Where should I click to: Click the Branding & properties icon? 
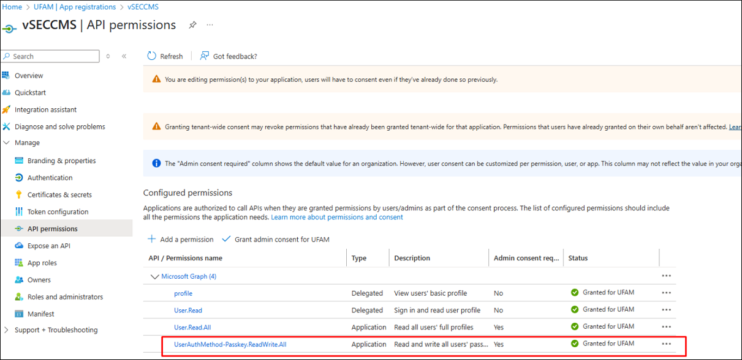point(19,161)
